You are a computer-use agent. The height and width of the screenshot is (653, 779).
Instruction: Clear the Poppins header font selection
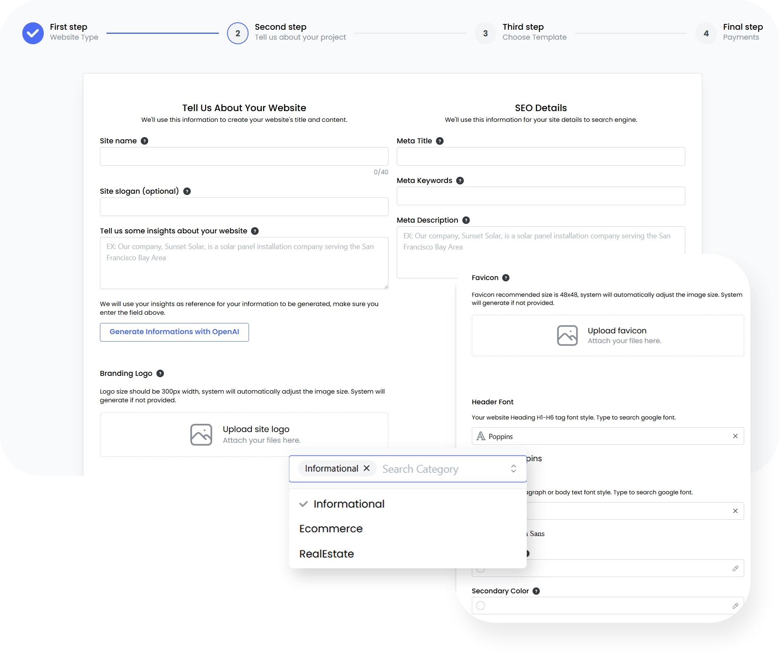tap(735, 436)
